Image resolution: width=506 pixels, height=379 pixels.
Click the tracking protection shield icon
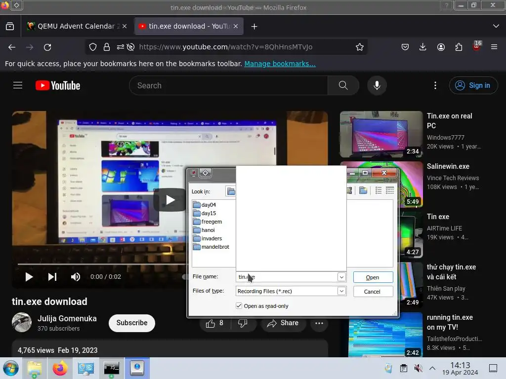93,47
